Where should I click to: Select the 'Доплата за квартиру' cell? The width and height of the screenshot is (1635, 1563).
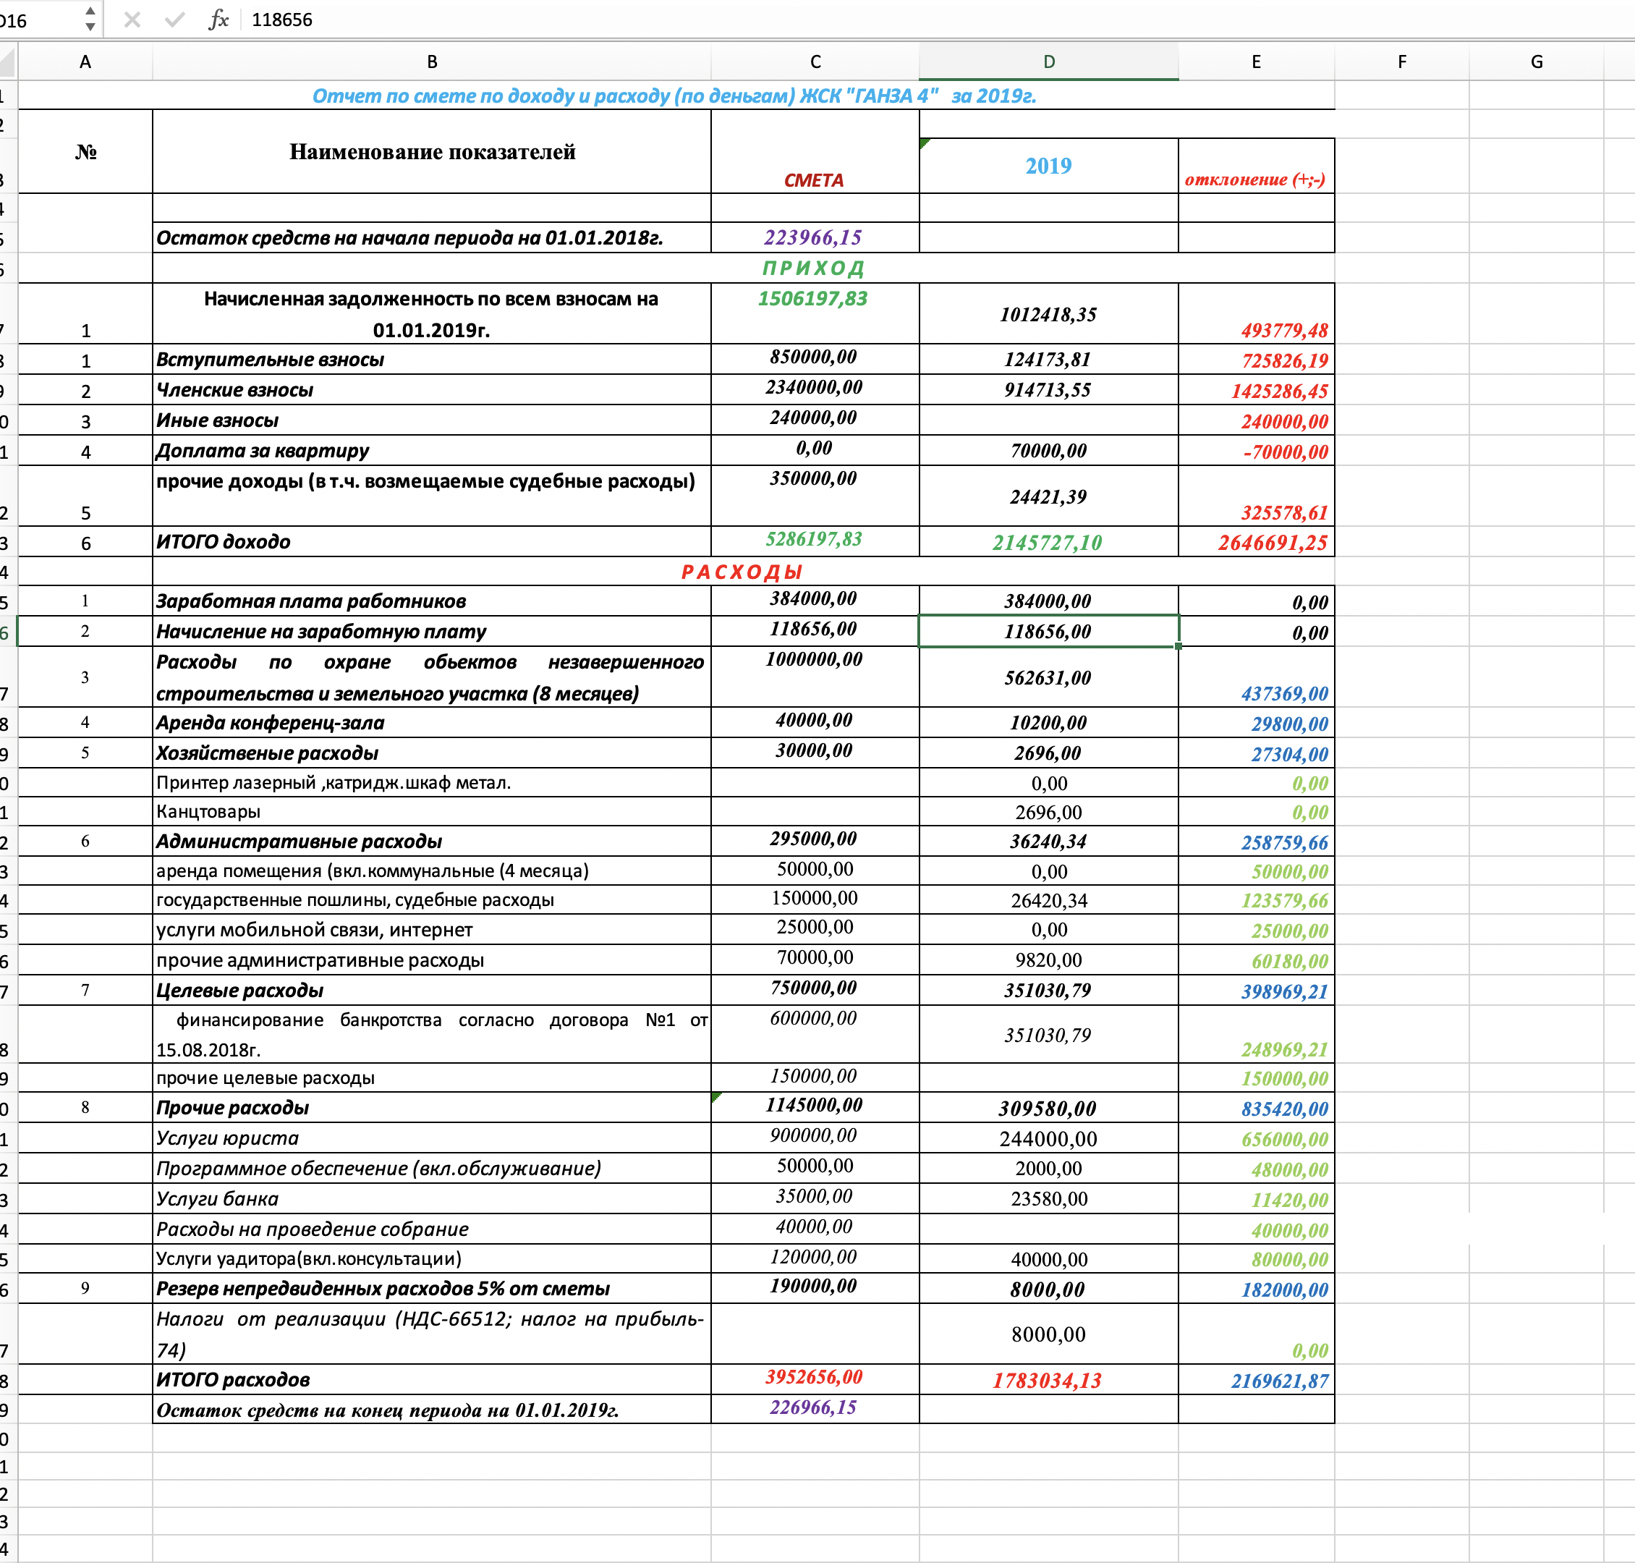coord(431,451)
